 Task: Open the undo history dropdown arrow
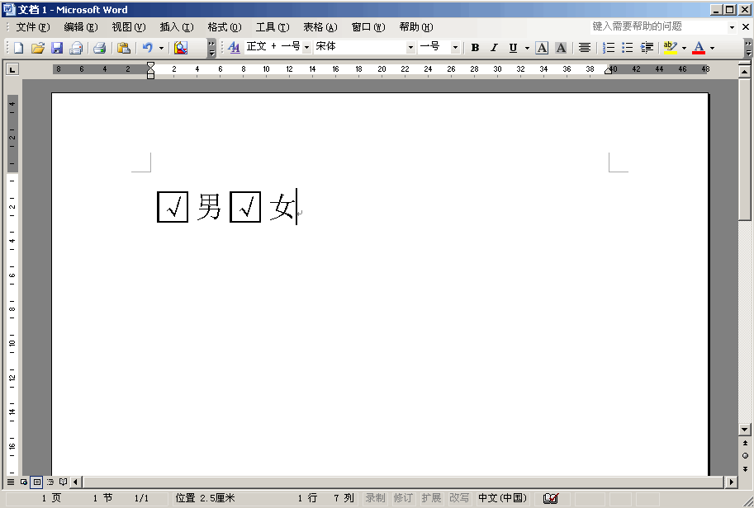point(161,48)
